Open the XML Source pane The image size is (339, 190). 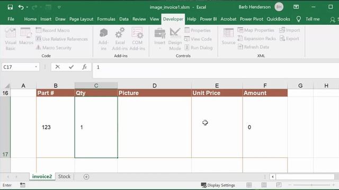[228, 36]
